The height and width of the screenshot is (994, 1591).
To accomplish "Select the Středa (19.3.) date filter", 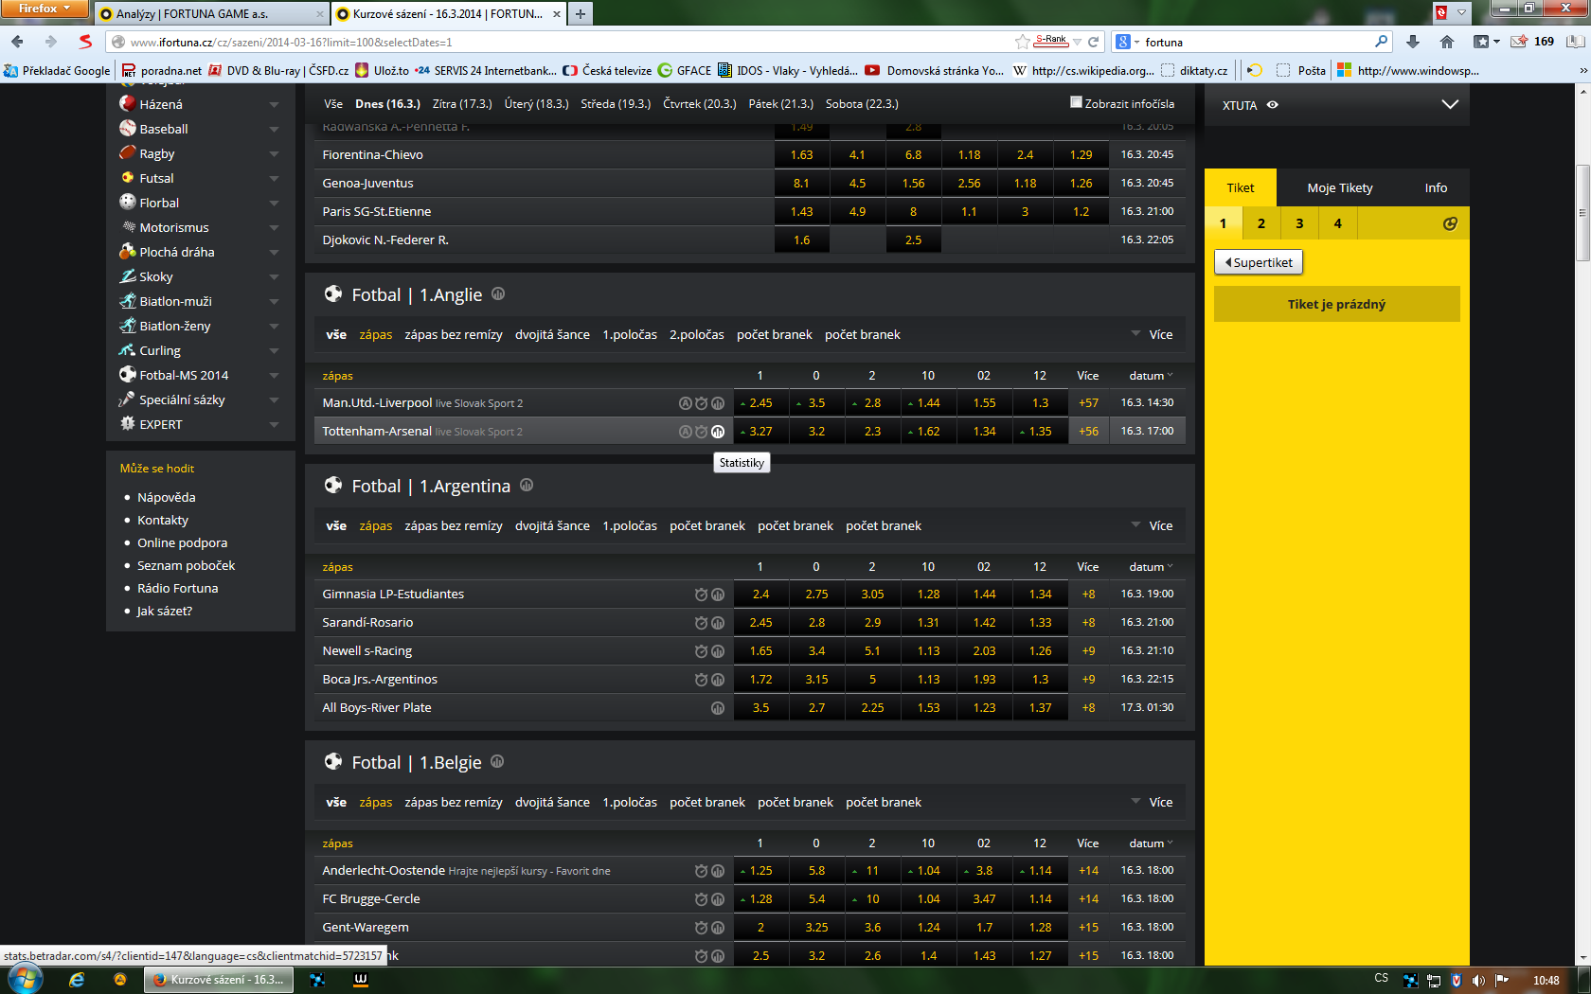I will pyautogui.click(x=616, y=104).
